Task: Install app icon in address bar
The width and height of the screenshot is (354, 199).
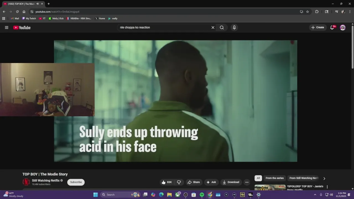Action: coord(301,12)
